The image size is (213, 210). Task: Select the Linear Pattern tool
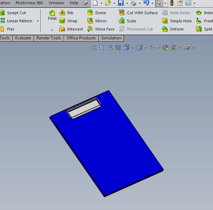[x=16, y=21]
